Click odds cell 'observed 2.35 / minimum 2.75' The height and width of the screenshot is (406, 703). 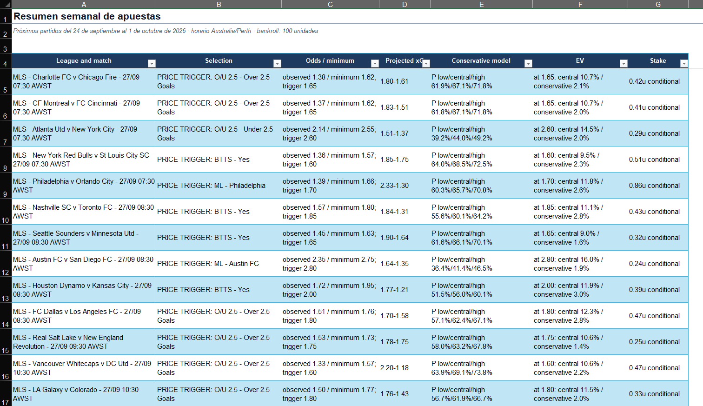click(331, 264)
